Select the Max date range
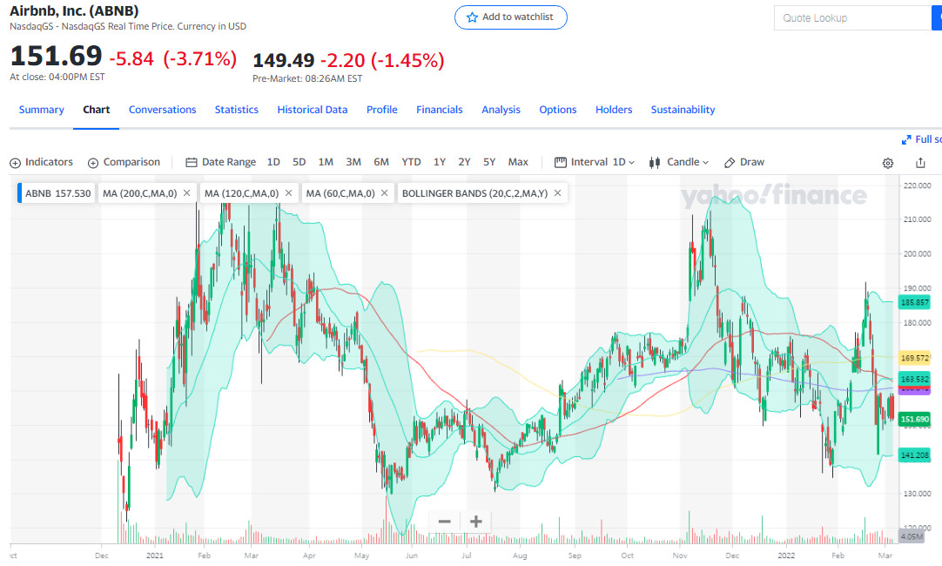942x566 pixels. 518,162
